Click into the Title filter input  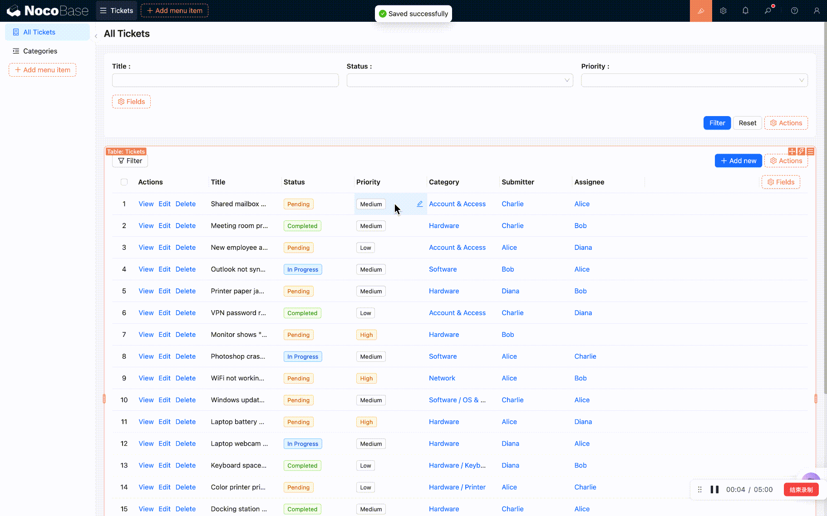tap(225, 80)
